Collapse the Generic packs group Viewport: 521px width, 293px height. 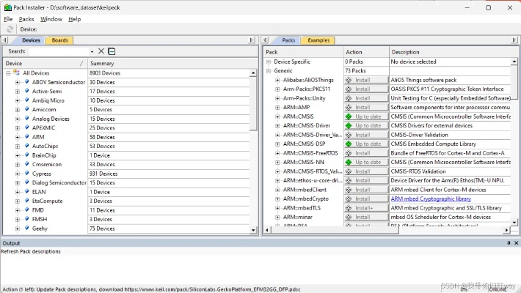pos(269,71)
